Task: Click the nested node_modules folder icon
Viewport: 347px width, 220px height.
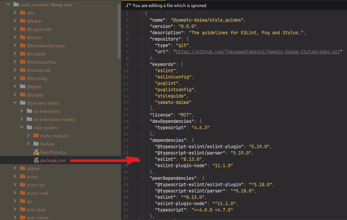Action: coord(36,135)
